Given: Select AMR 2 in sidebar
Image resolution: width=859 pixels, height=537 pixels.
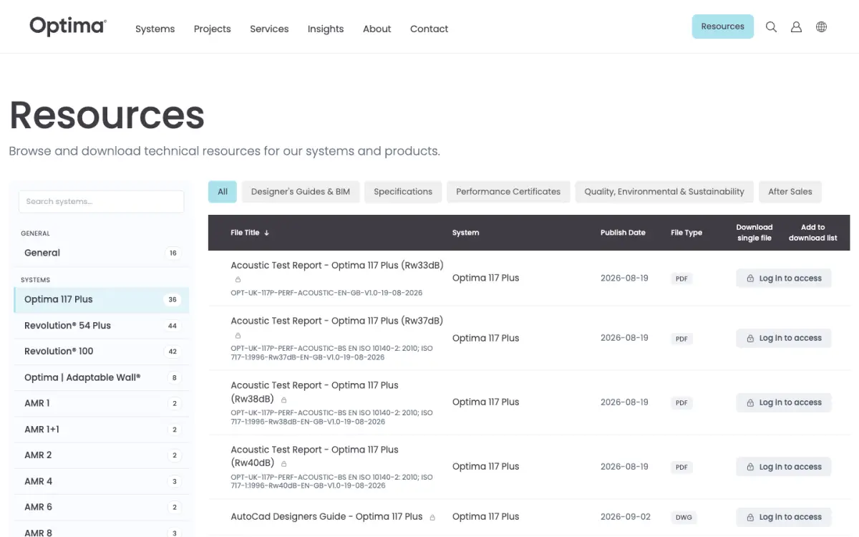Looking at the screenshot, I should point(102,455).
